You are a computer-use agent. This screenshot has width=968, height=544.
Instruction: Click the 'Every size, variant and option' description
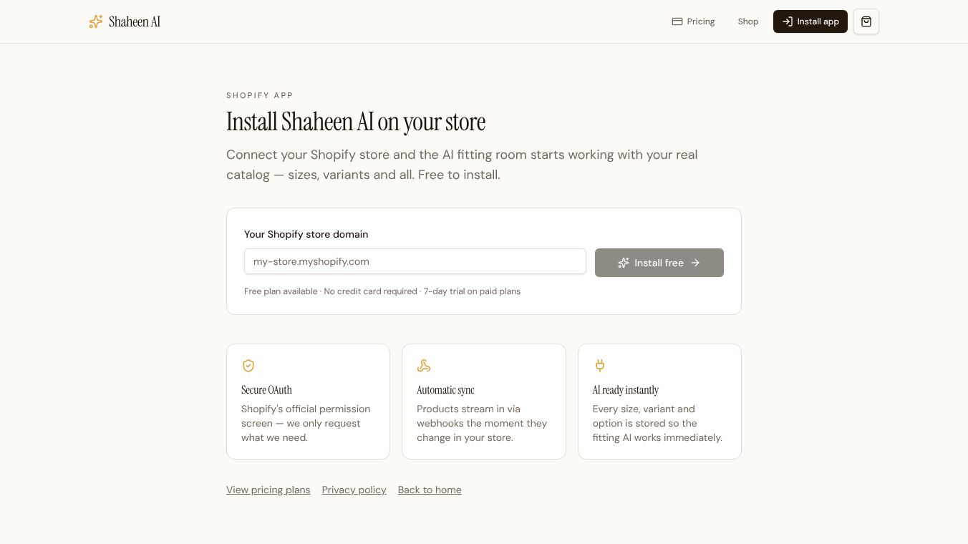pos(657,423)
